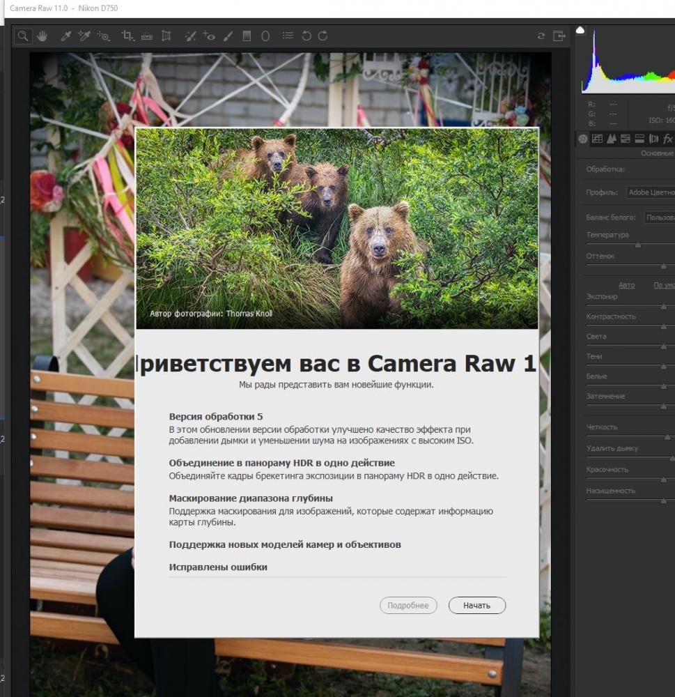Open the Профиль dropdown

tap(651, 192)
